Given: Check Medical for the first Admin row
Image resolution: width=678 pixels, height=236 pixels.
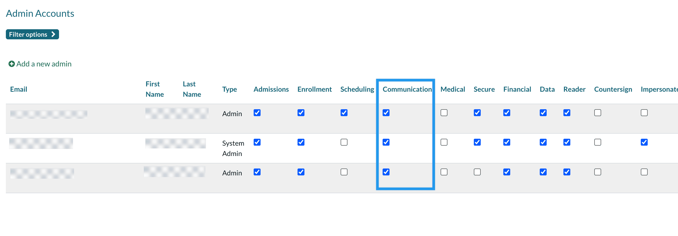Looking at the screenshot, I should [444, 113].
